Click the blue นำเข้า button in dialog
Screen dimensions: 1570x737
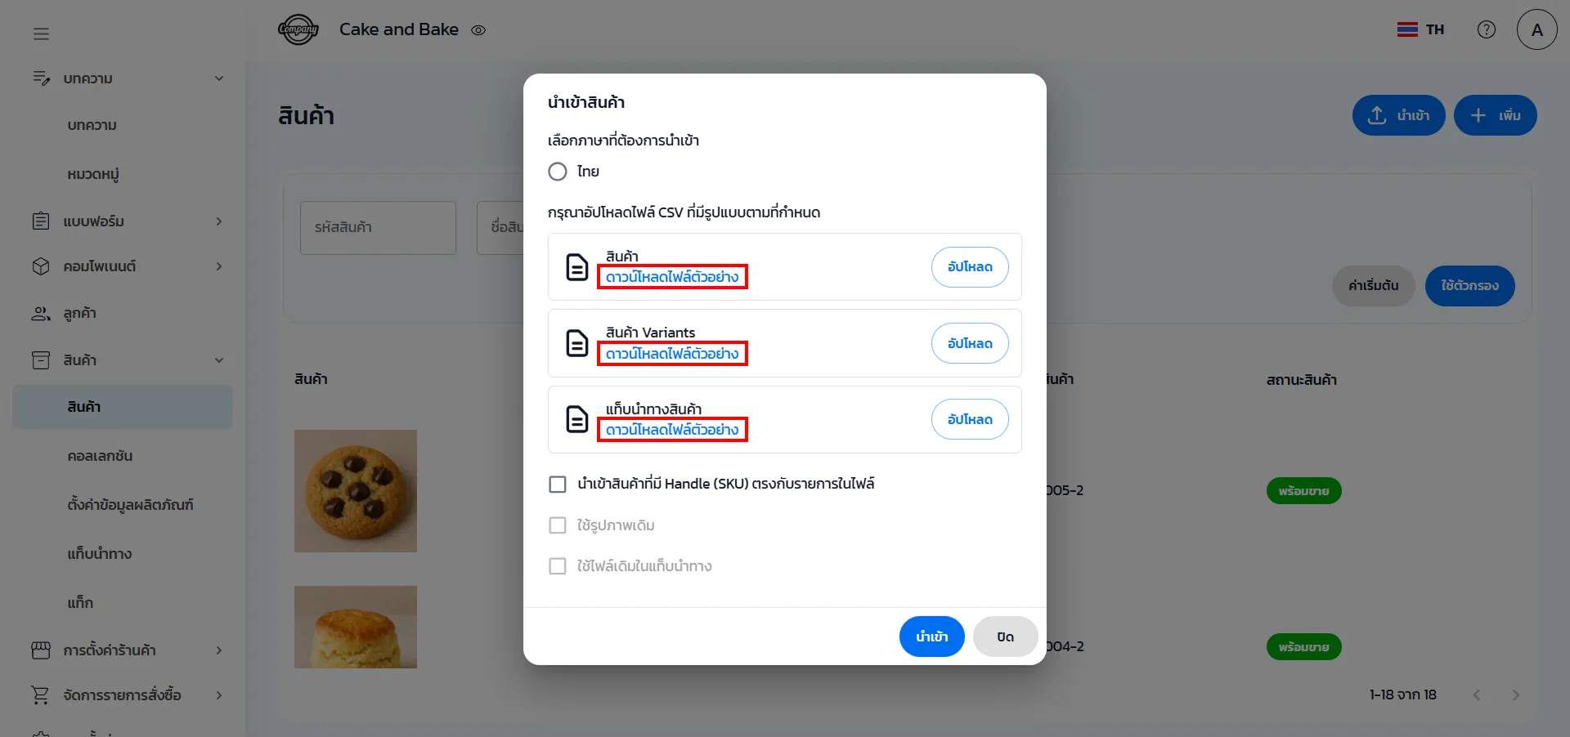931,636
